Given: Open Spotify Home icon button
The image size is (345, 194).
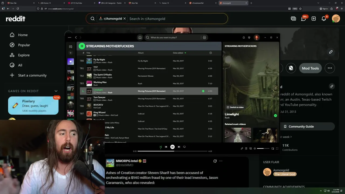Looking at the screenshot, I should [x=140, y=37].
